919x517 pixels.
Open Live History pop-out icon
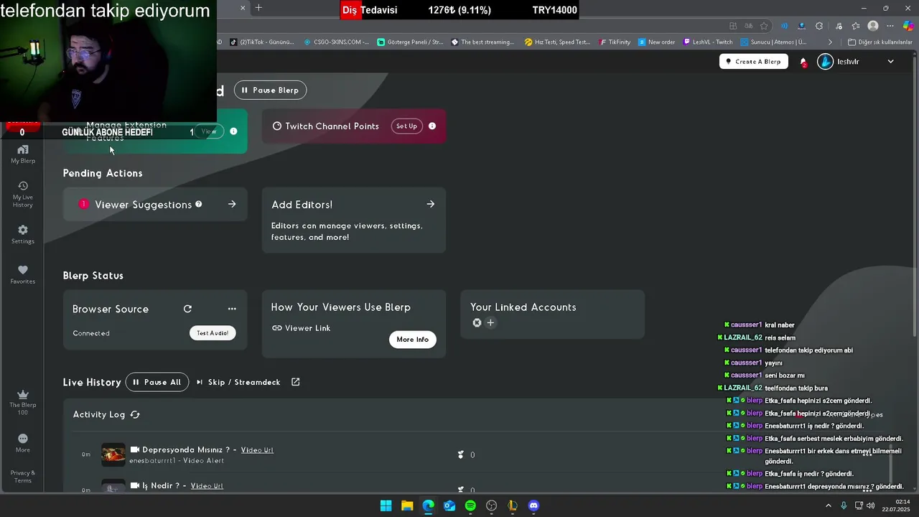click(295, 382)
